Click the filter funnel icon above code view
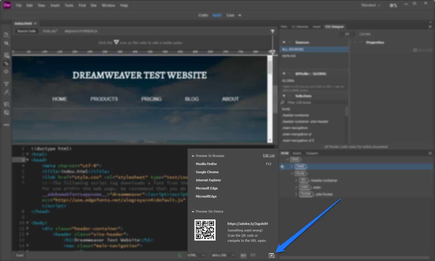435x261 pixels. (x=272, y=31)
